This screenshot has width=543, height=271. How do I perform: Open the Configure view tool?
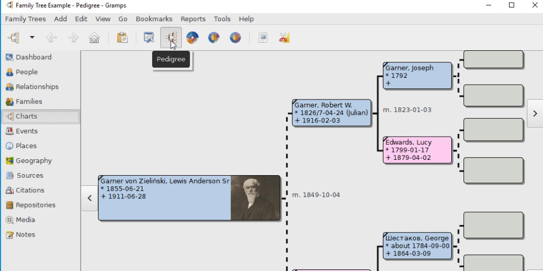(x=149, y=38)
